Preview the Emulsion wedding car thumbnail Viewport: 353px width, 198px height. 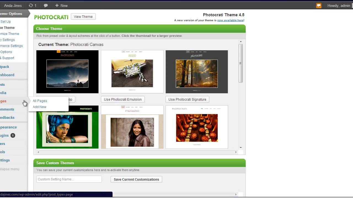(x=132, y=72)
